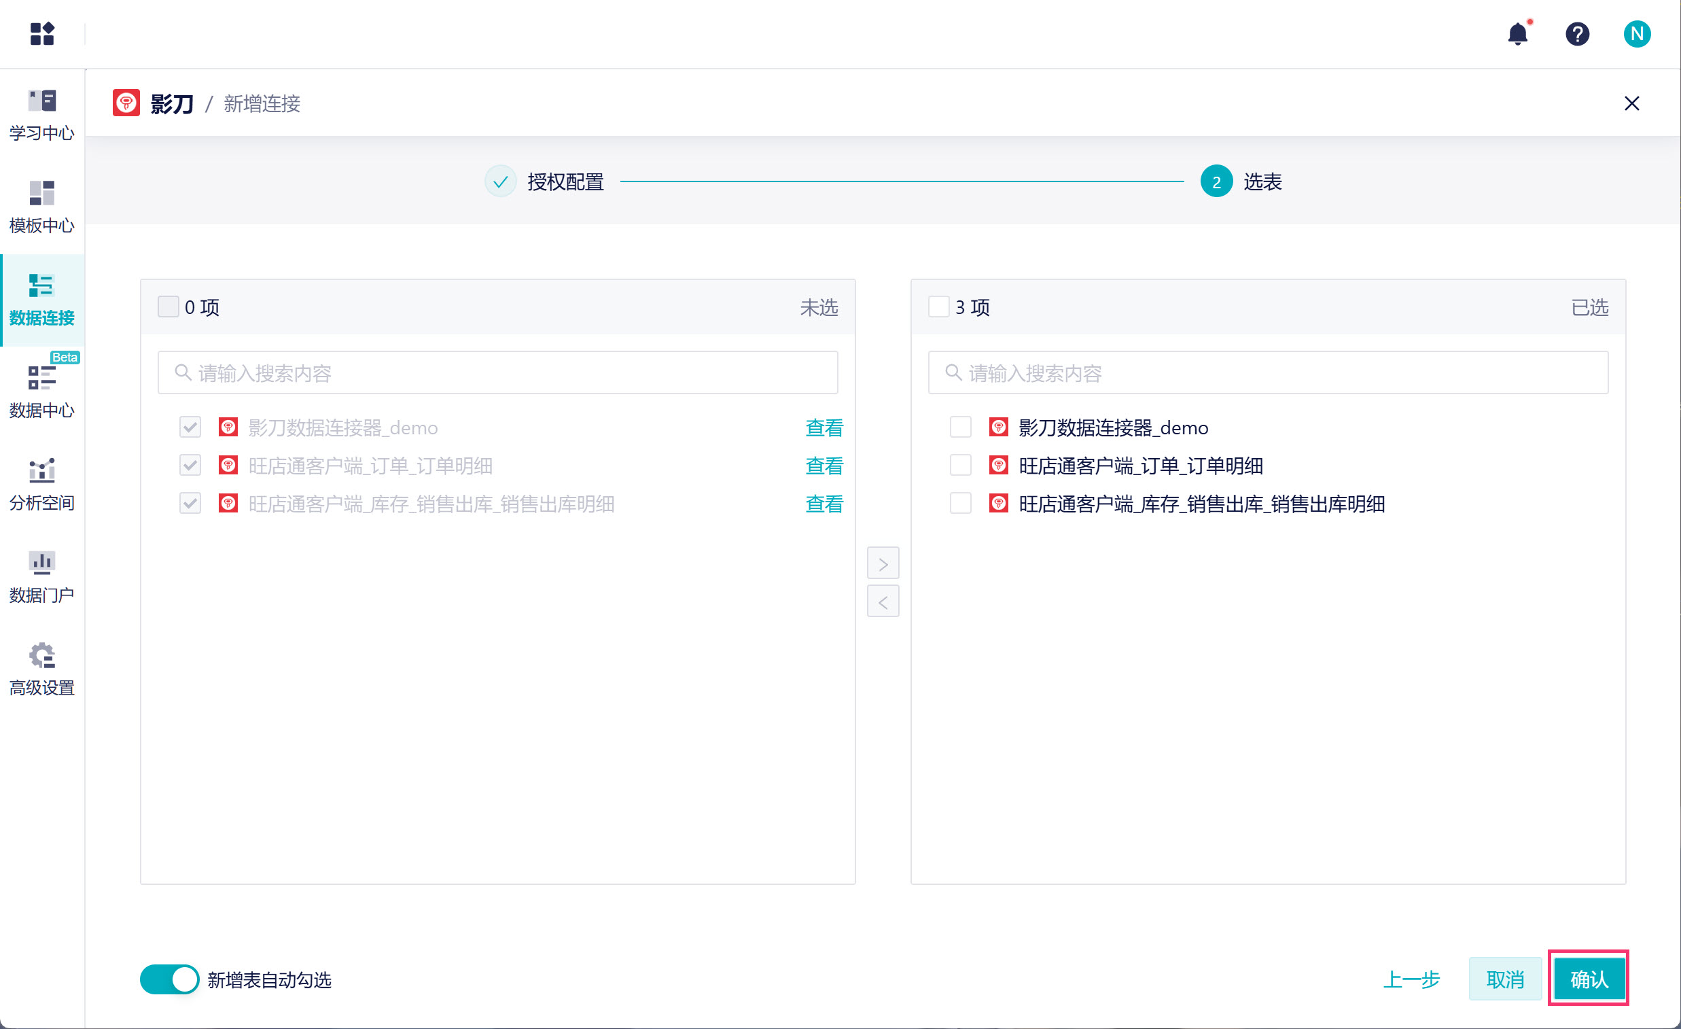The width and height of the screenshot is (1681, 1029).
Task: Toggle 旺店通客户端_订单_订单明细 checkbox in 未选 list
Action: pyautogui.click(x=190, y=466)
